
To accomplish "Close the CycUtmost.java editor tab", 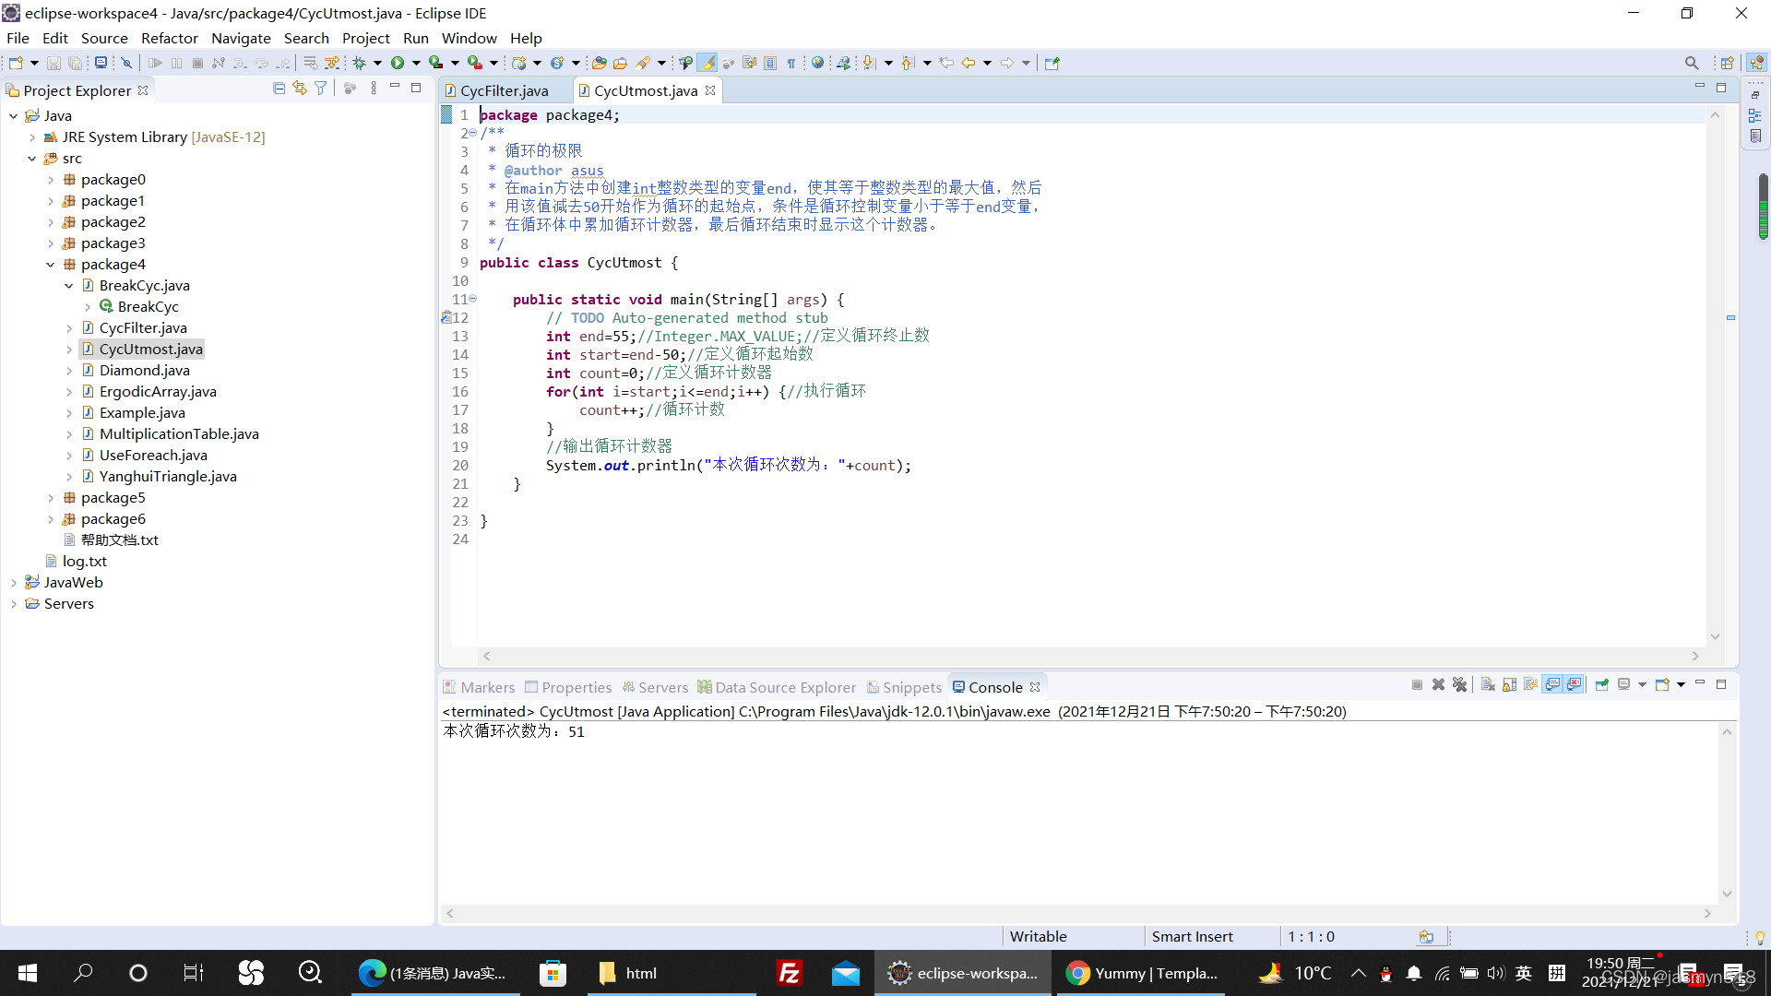I will click(710, 90).
